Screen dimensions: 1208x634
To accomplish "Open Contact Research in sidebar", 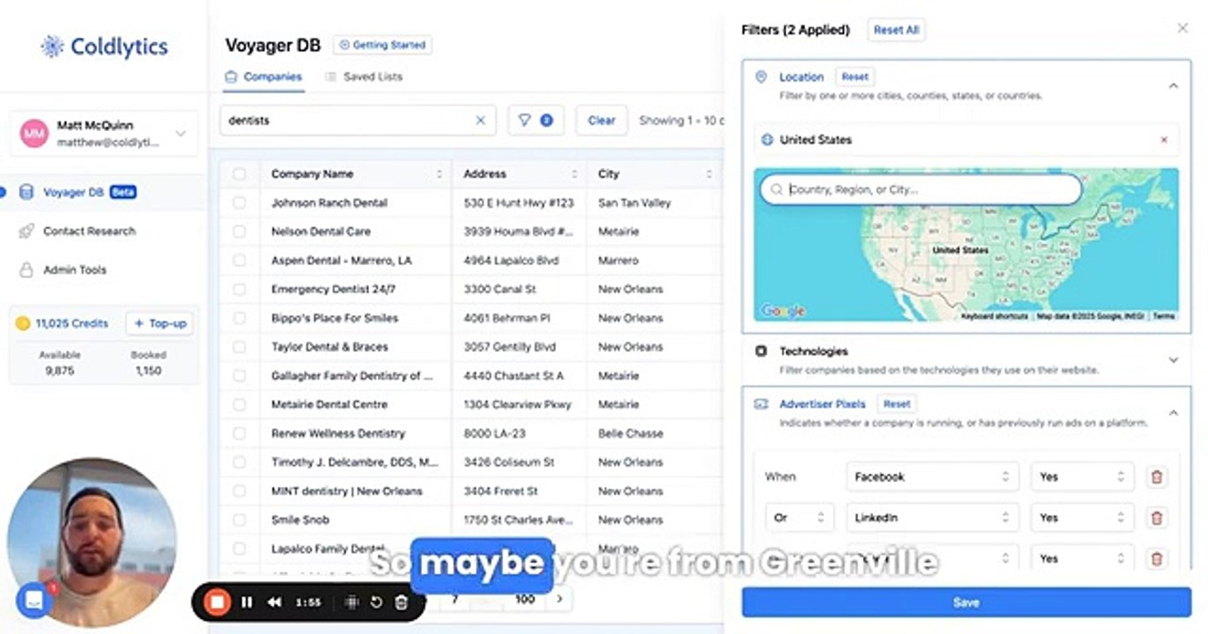I will pos(89,231).
